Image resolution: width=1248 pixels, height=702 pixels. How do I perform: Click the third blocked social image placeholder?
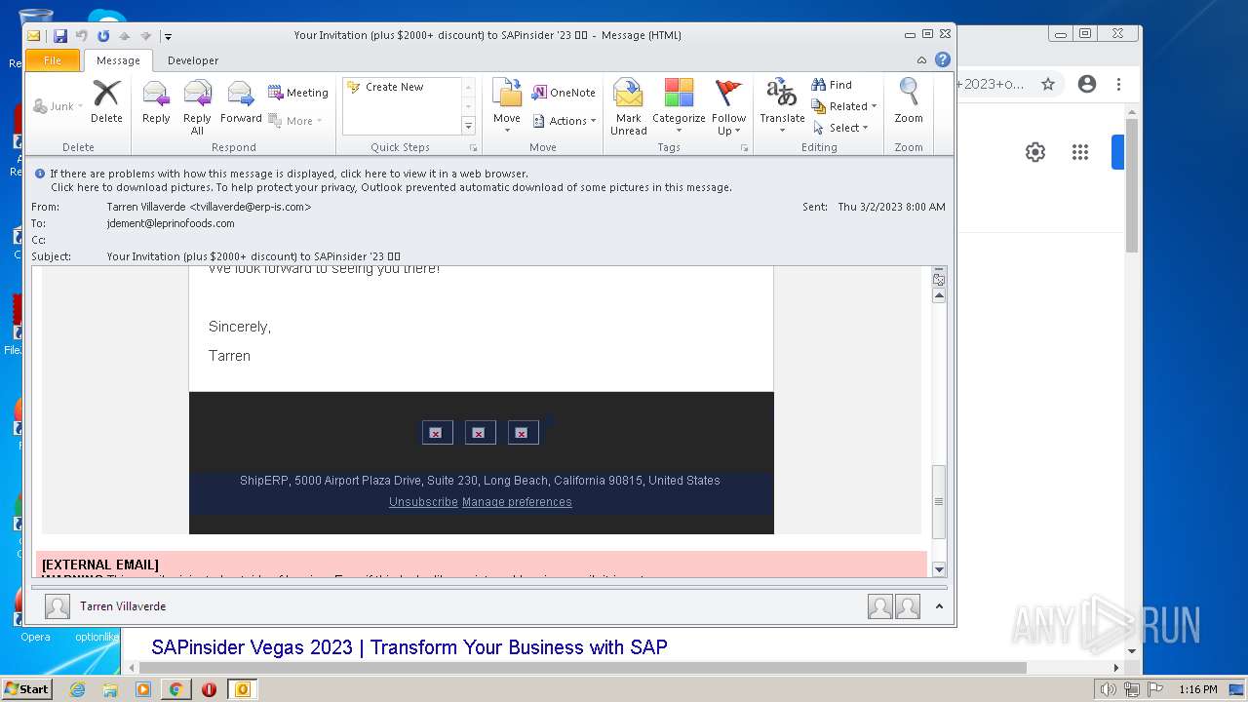(x=523, y=432)
